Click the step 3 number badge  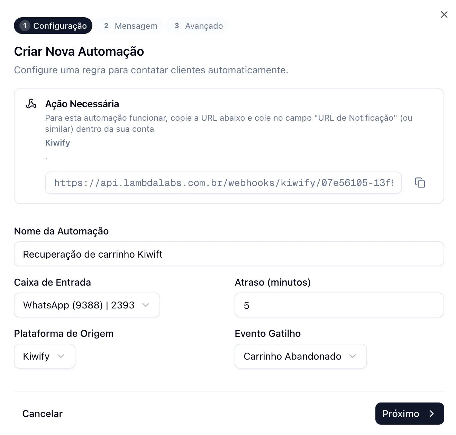177,26
